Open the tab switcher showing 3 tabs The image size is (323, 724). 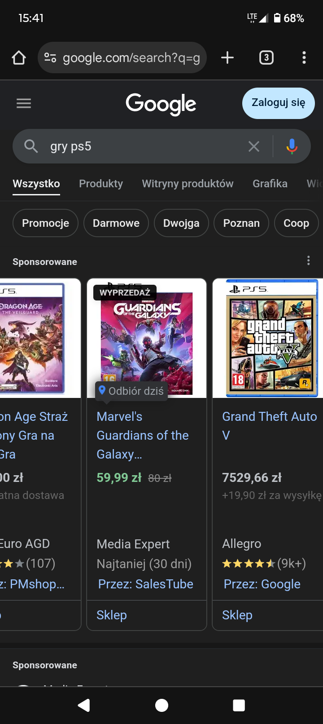coord(266,57)
